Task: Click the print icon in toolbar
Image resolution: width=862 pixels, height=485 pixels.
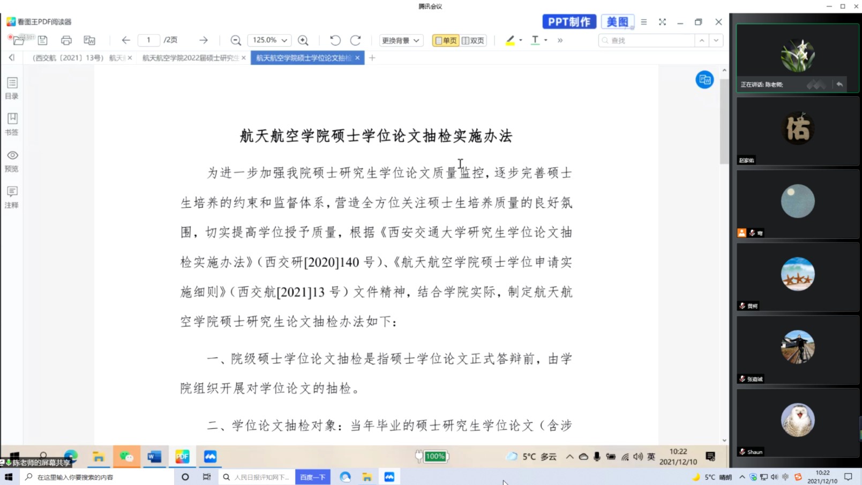Action: coord(66,40)
